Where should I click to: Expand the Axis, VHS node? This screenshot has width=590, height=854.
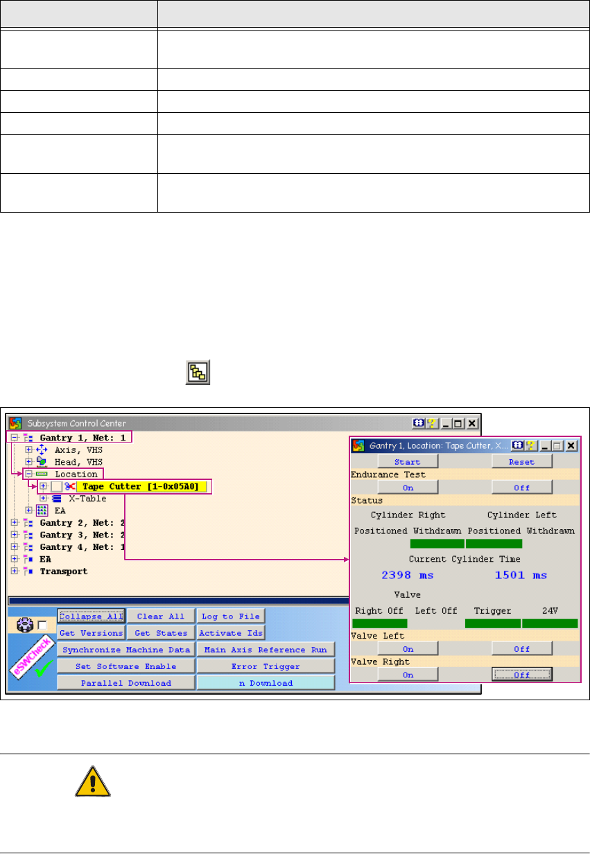tap(28, 450)
